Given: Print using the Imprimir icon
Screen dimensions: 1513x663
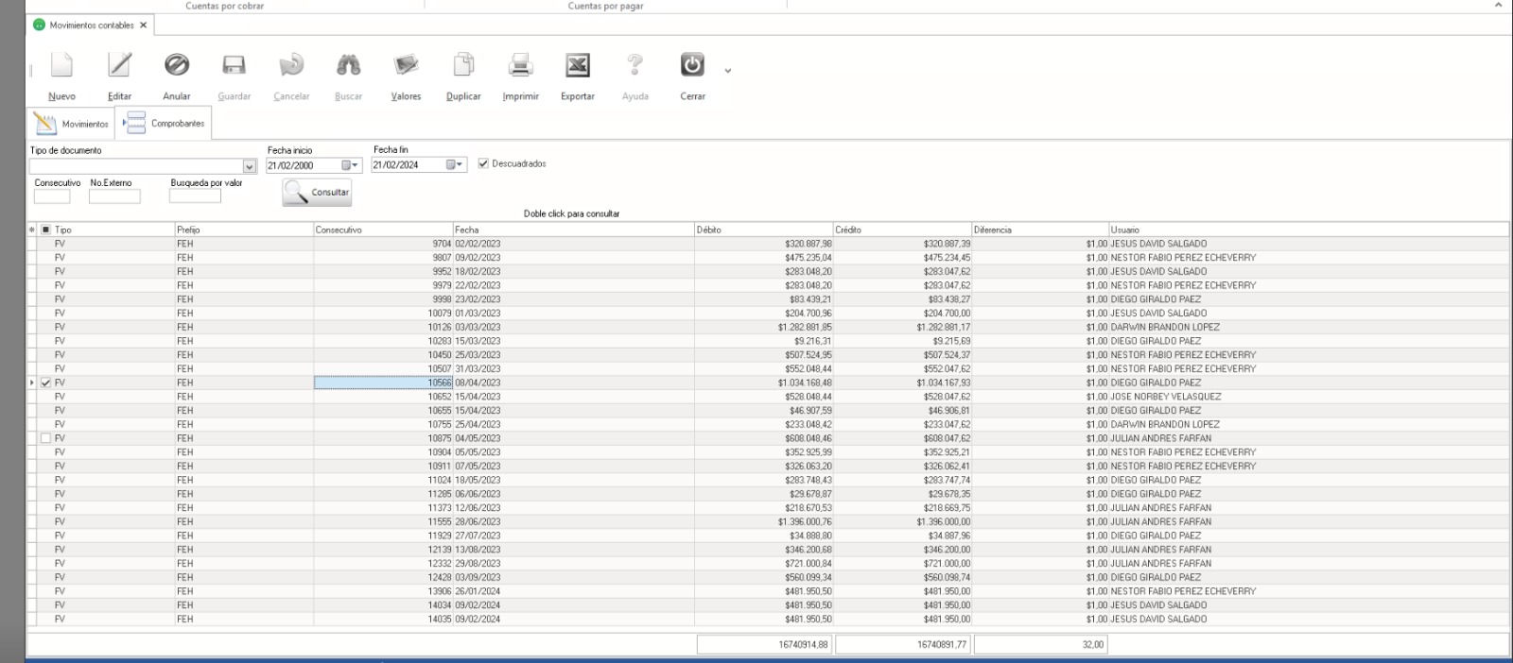Looking at the screenshot, I should pyautogui.click(x=520, y=65).
